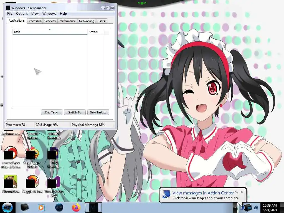The height and width of the screenshot is (213, 284).
Task: Sort the list by the Task column header
Action: coord(50,32)
